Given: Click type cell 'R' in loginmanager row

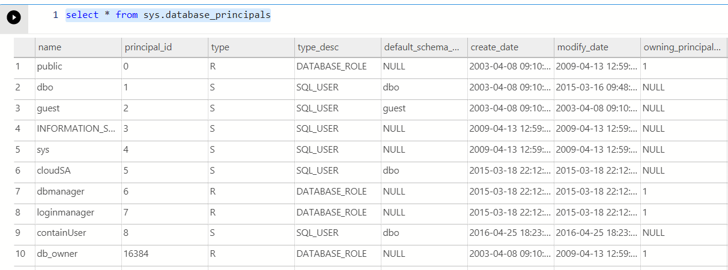Looking at the screenshot, I should pos(251,213).
